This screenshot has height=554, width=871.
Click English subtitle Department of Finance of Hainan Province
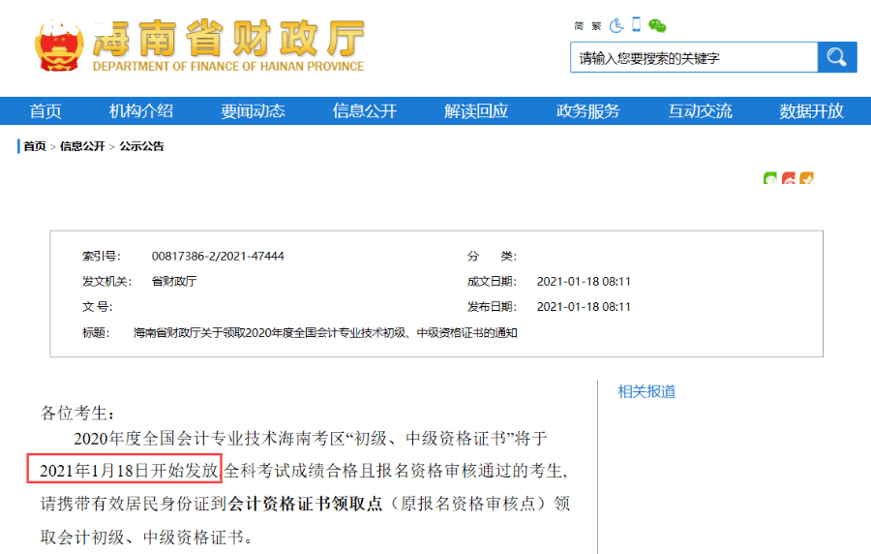tap(228, 66)
